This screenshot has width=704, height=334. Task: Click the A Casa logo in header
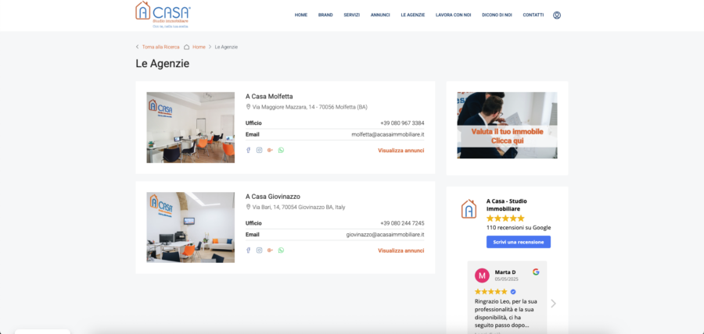(163, 14)
